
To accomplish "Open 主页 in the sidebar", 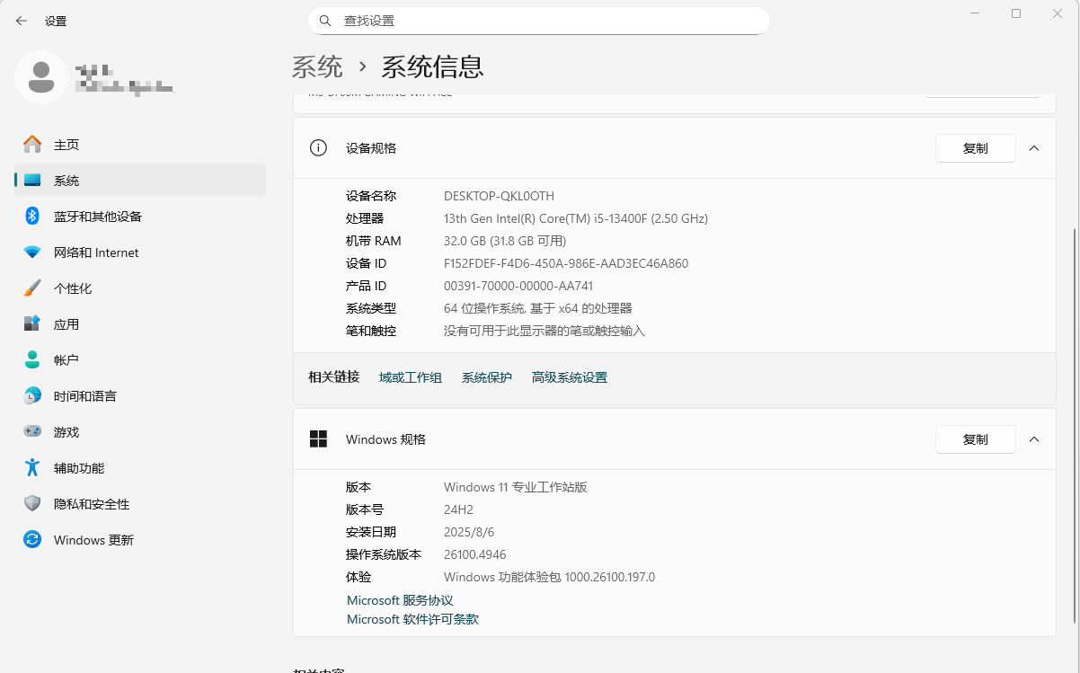I will pos(140,145).
